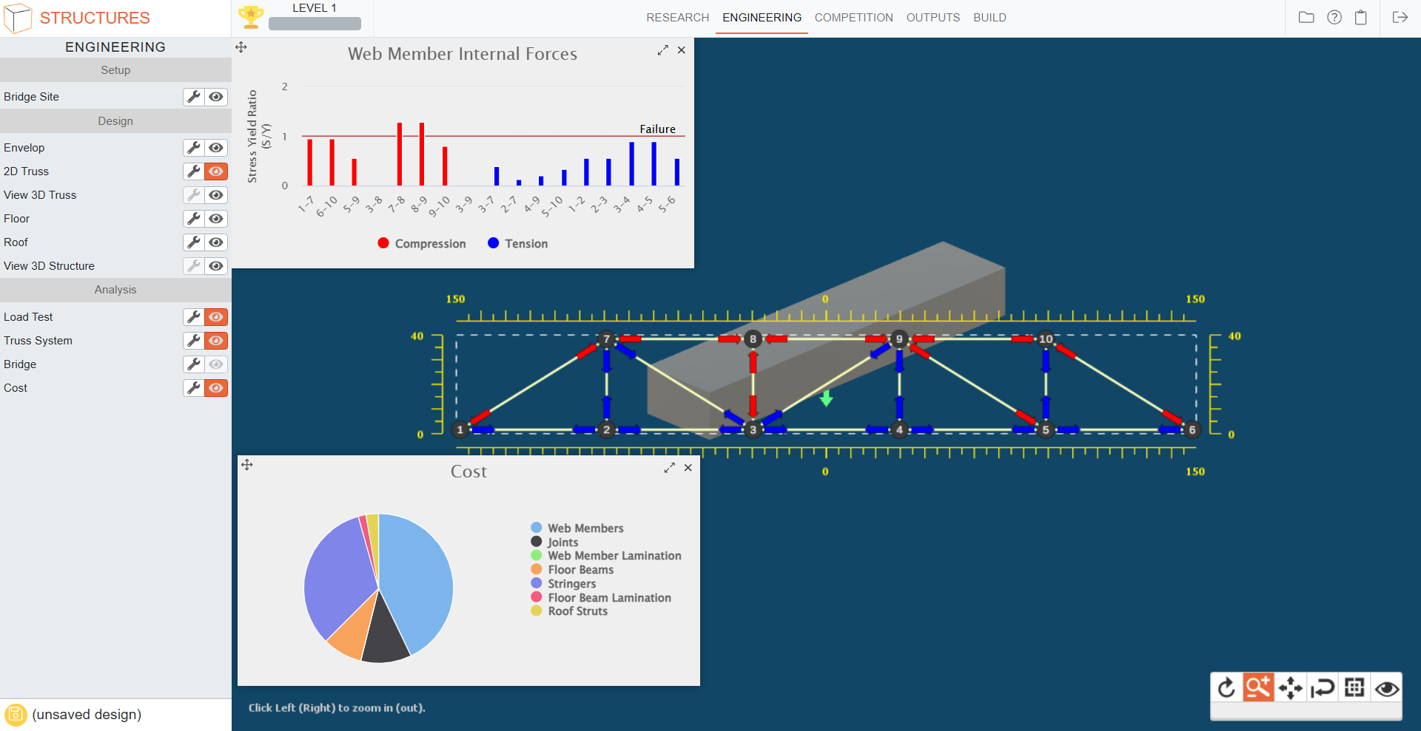Open the COMPETITION tab

[853, 18]
